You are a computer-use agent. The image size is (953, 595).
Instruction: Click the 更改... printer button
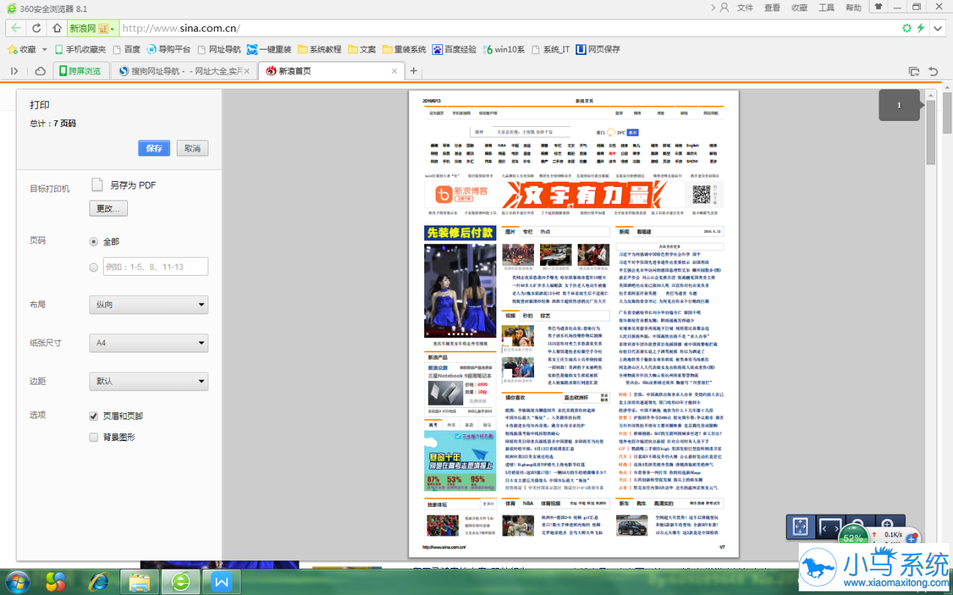click(x=108, y=208)
